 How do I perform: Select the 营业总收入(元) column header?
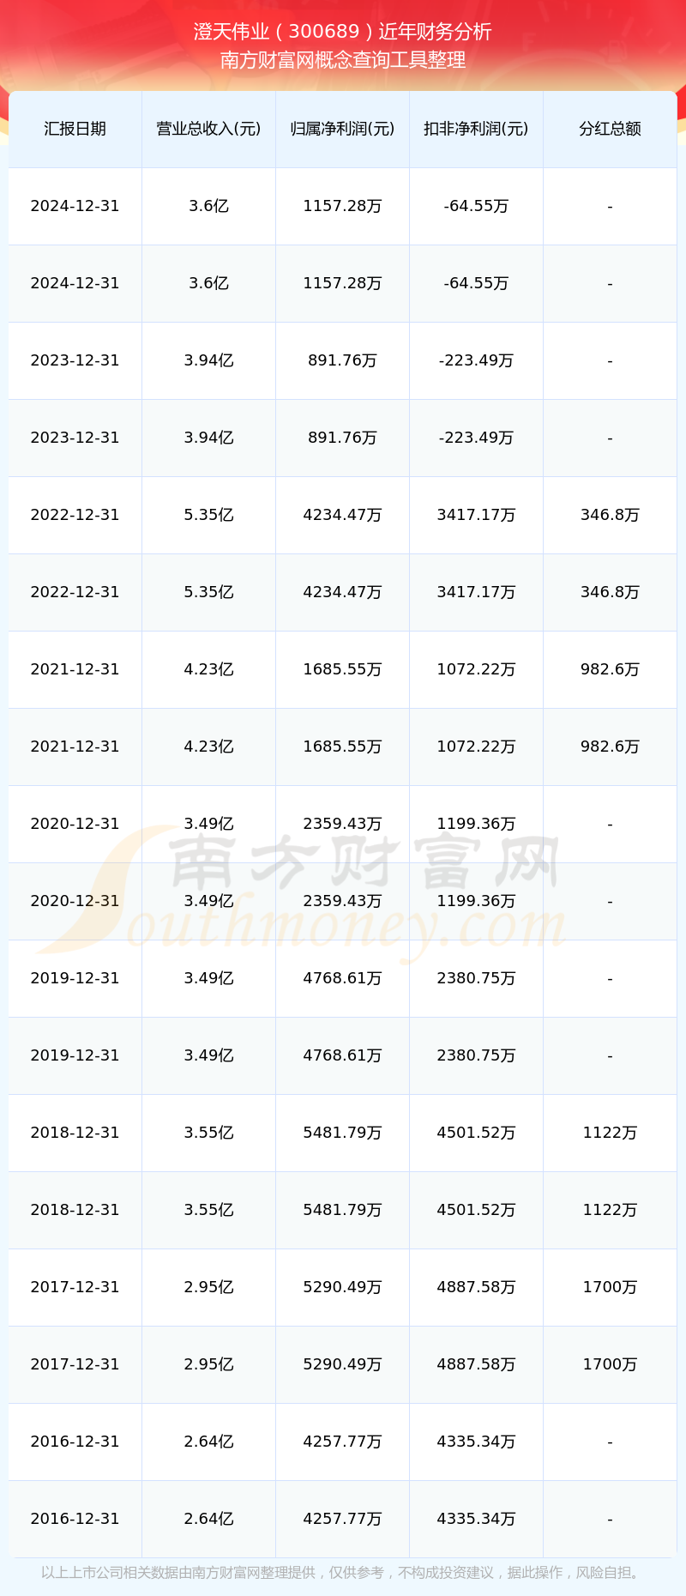208,129
